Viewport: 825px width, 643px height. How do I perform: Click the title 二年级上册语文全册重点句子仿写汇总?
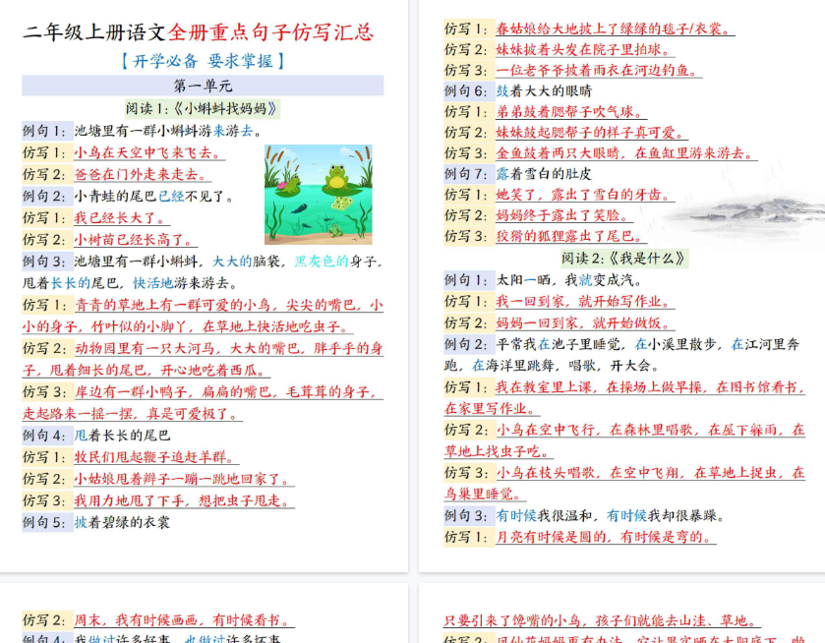tap(198, 32)
